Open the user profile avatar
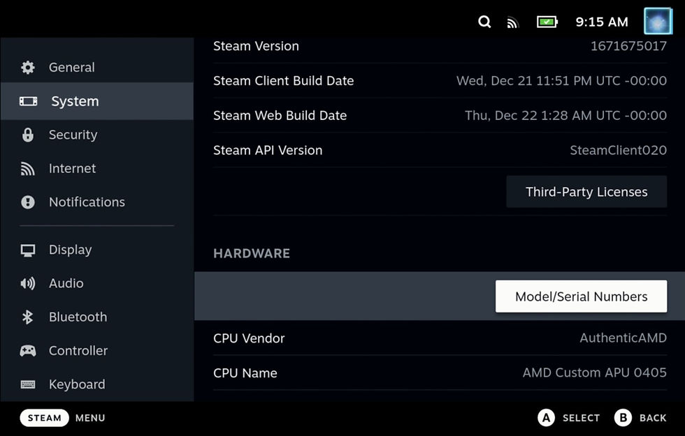 [x=658, y=21]
